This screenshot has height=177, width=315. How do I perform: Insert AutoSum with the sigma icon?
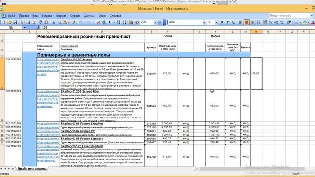(x=110, y=22)
